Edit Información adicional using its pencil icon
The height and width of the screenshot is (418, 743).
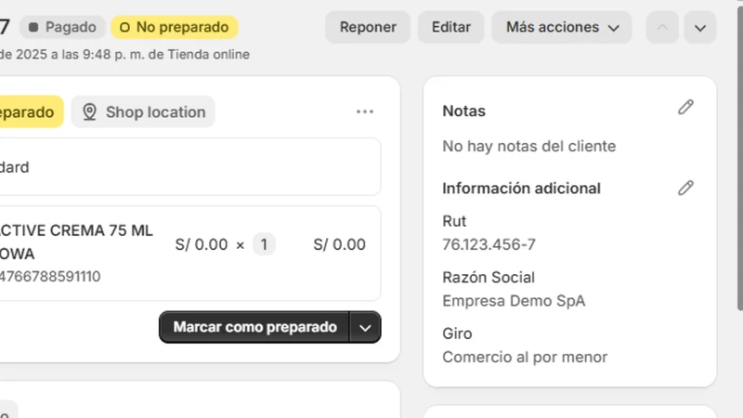685,189
